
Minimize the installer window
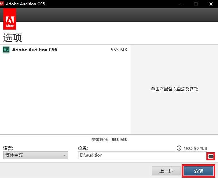(181, 4)
